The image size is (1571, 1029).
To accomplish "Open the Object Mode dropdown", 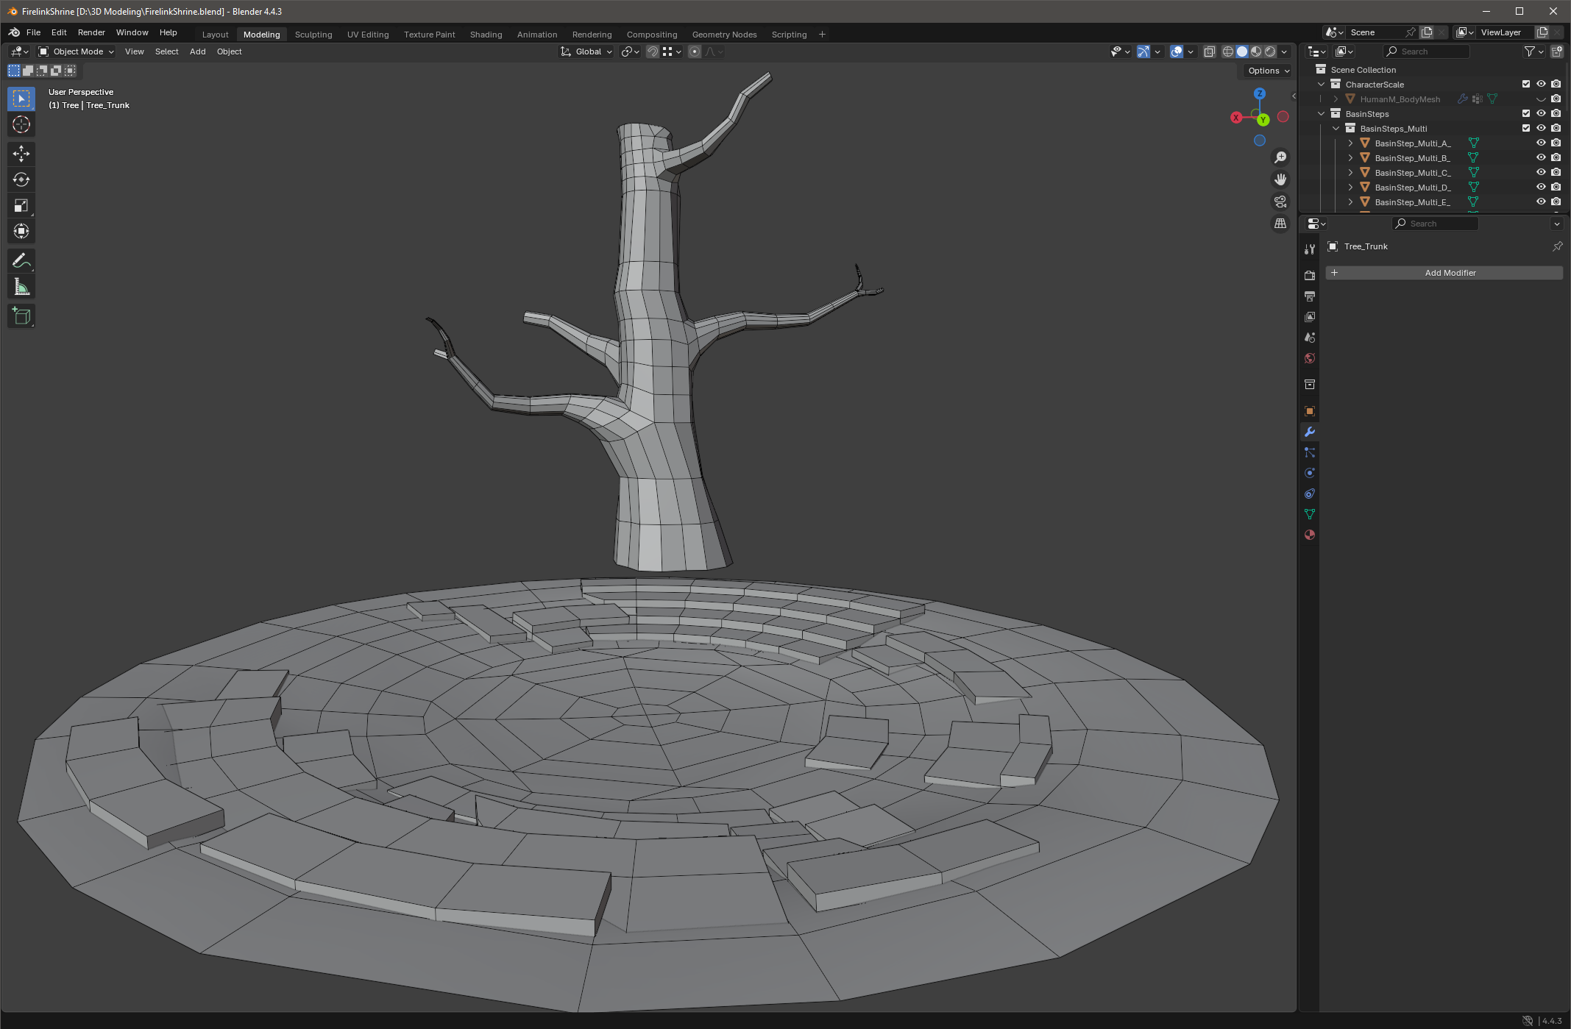I will pyautogui.click(x=77, y=51).
